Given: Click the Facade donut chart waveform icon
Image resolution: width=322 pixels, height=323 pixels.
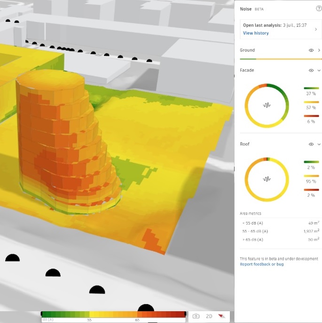Looking at the screenshot, I should click(267, 105).
